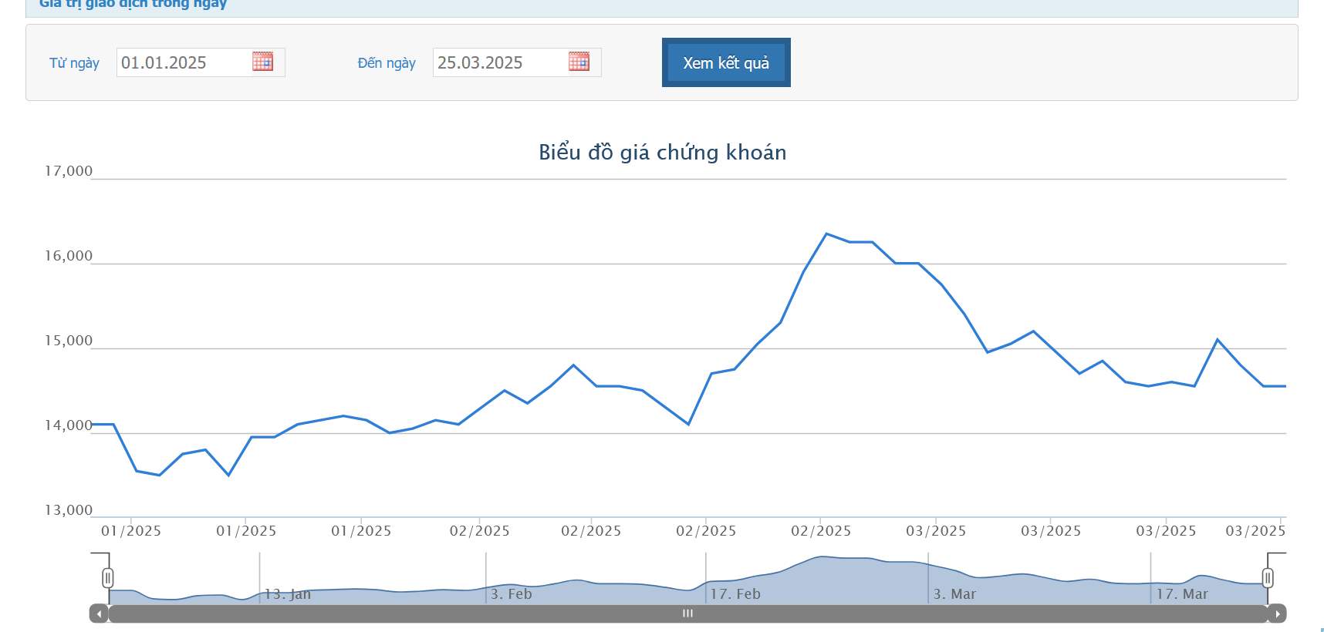Screen dimensions: 1324x632
Task: Click the chart peak point above 16,000
Action: 826,234
